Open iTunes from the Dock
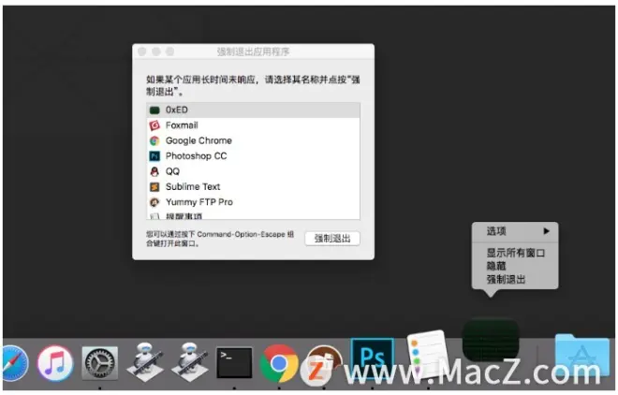The height and width of the screenshot is (395, 618). (55, 363)
